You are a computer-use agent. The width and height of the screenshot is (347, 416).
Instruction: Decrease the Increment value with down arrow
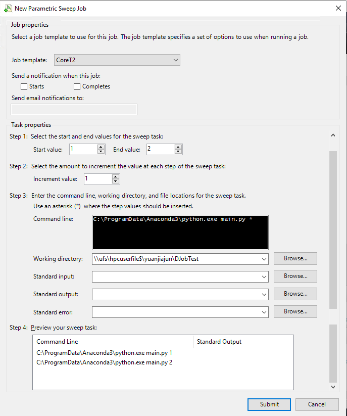(116, 181)
